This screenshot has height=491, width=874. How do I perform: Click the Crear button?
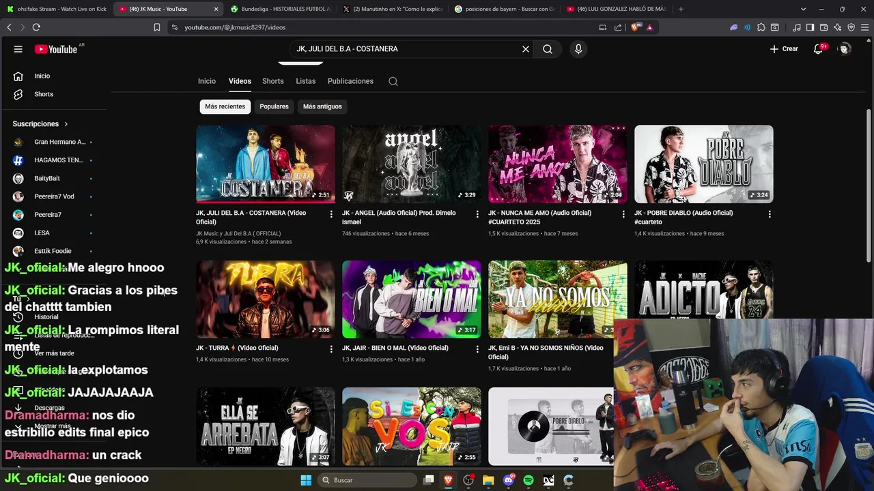pos(784,49)
